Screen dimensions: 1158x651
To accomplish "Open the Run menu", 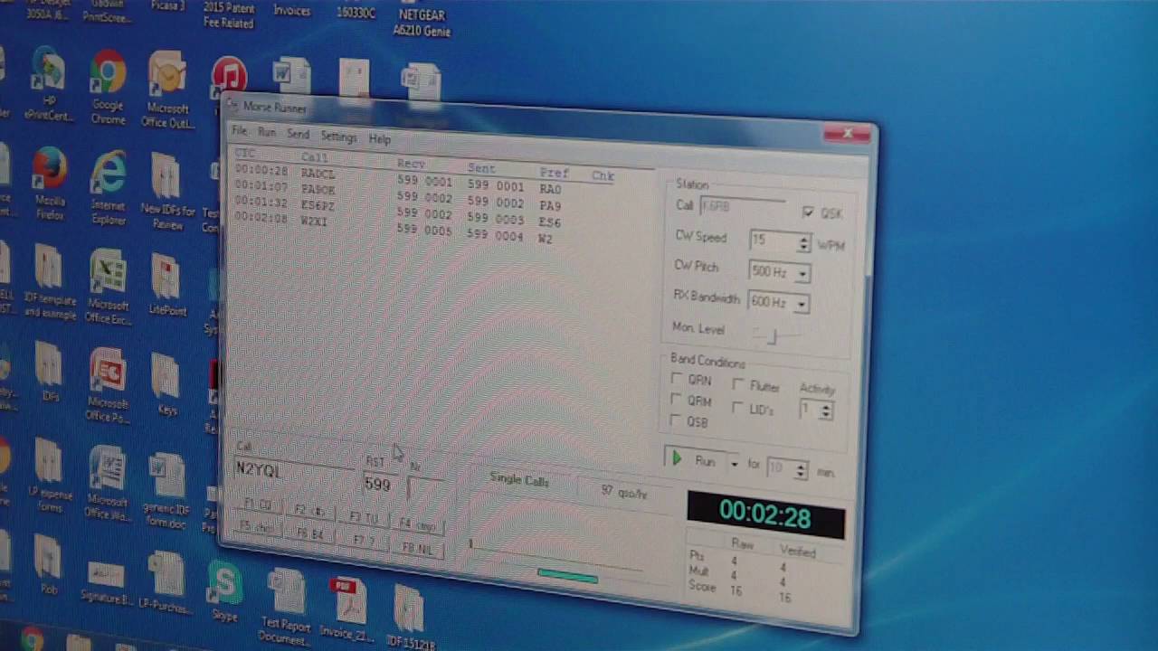I will [266, 133].
